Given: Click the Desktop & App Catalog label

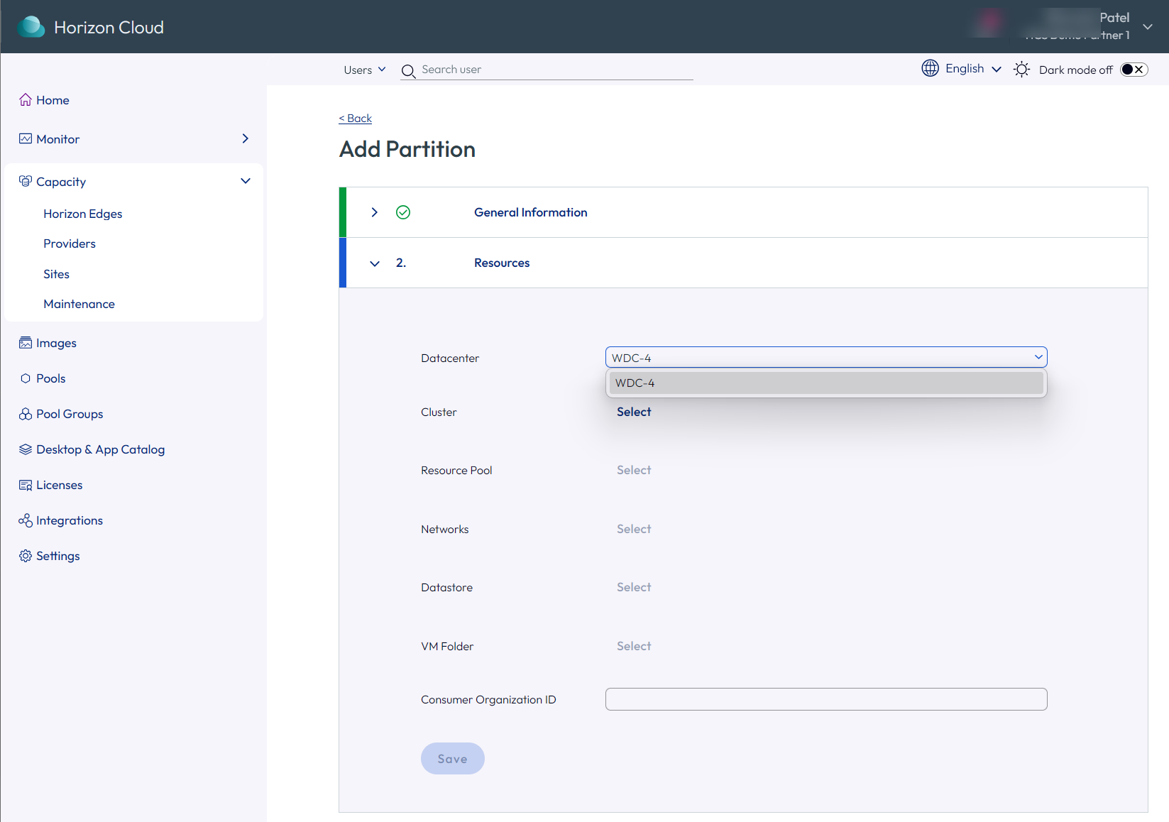Looking at the screenshot, I should [x=101, y=449].
